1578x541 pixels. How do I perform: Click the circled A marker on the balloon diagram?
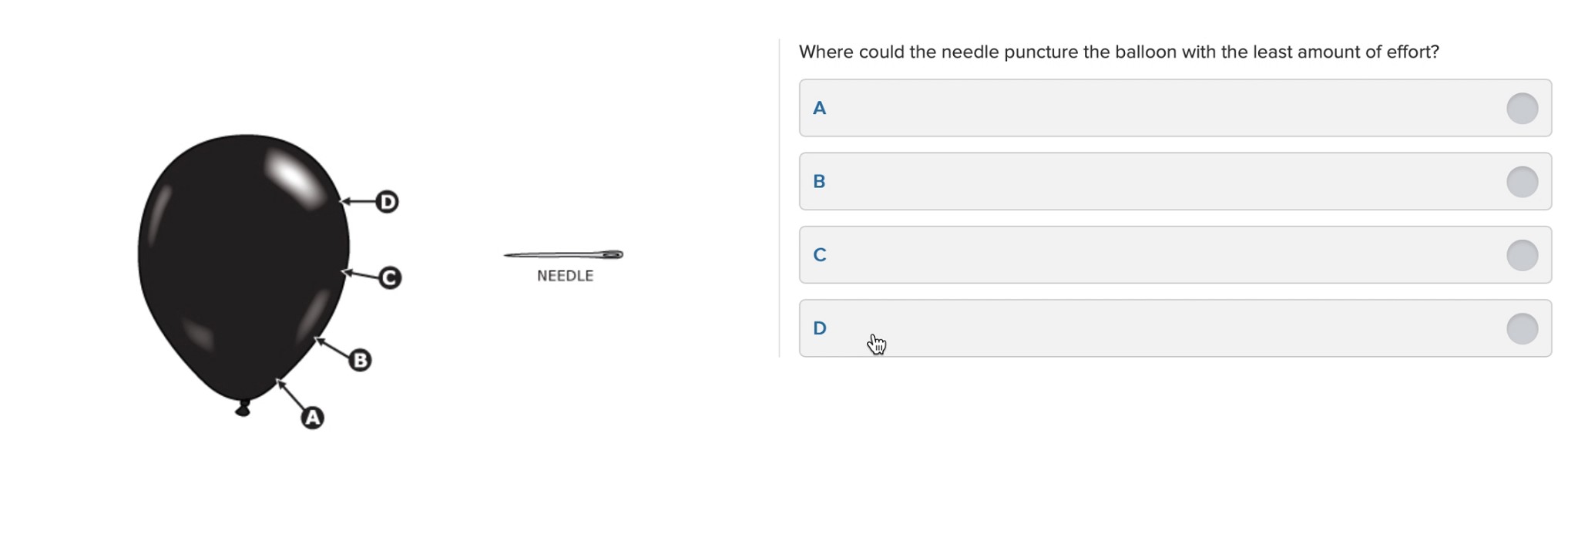point(312,418)
